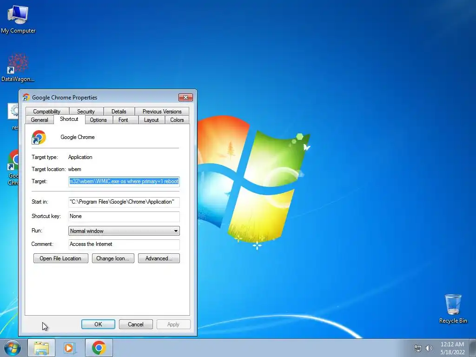Switch to the Compatibility tab
Screen dimensions: 476x357
point(47,112)
